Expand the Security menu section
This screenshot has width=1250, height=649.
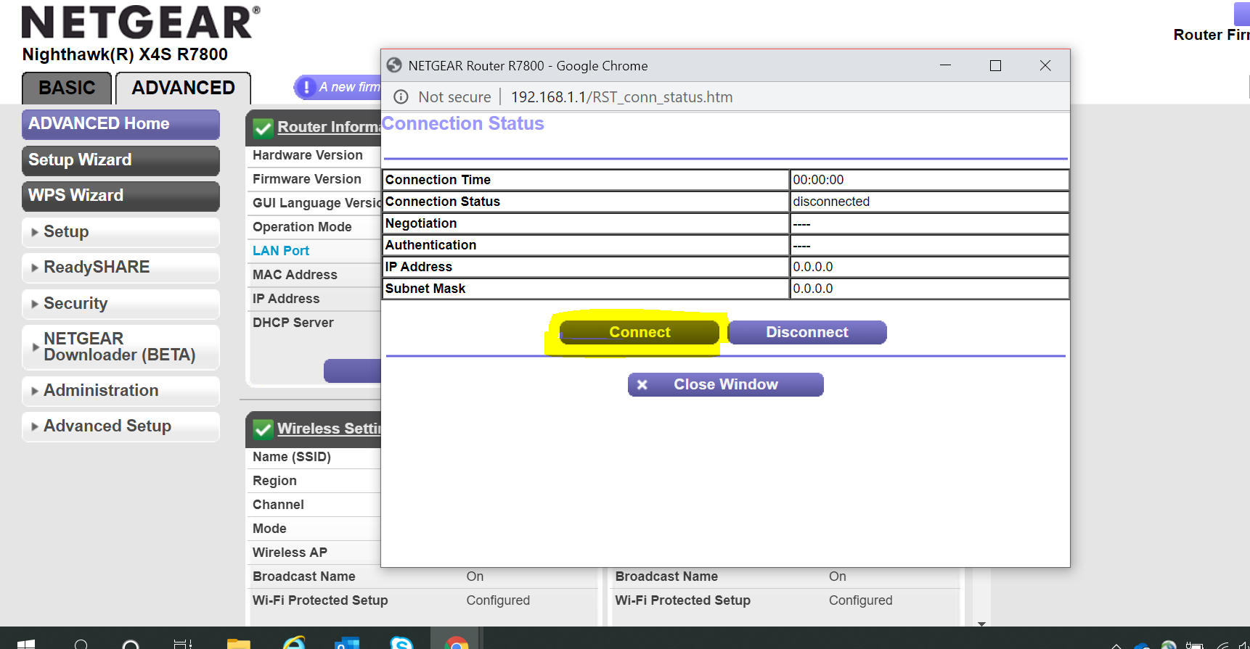(x=120, y=304)
